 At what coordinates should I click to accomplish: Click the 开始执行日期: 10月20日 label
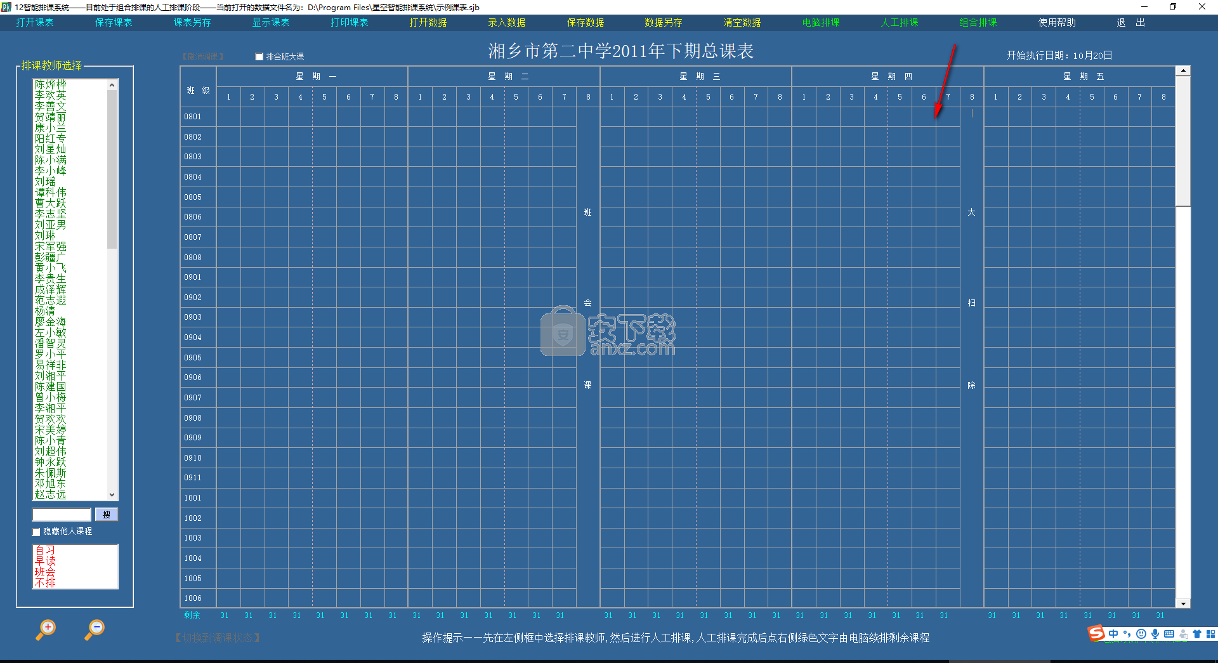click(1059, 55)
